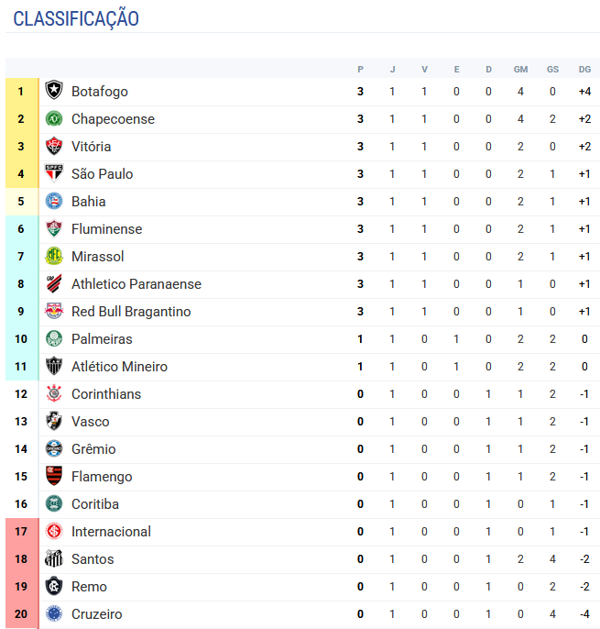Click position 17 red relegation rank cell
Image resolution: width=600 pixels, height=629 pixels.
click(x=21, y=532)
